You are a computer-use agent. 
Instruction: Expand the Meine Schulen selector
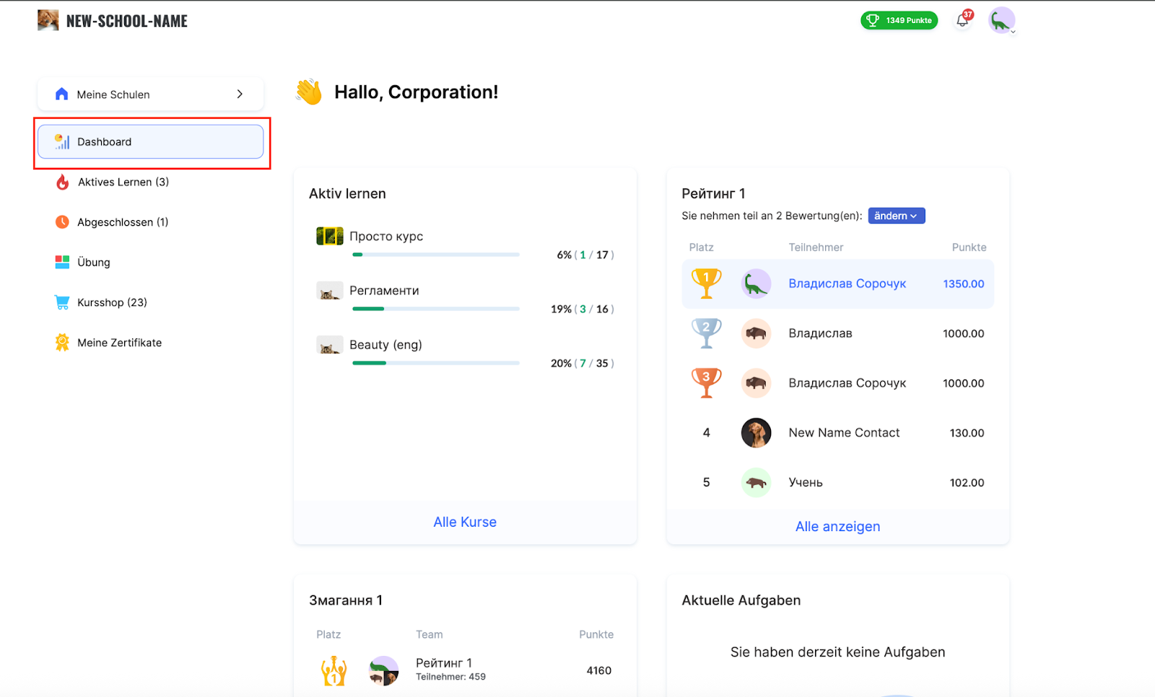(x=150, y=95)
